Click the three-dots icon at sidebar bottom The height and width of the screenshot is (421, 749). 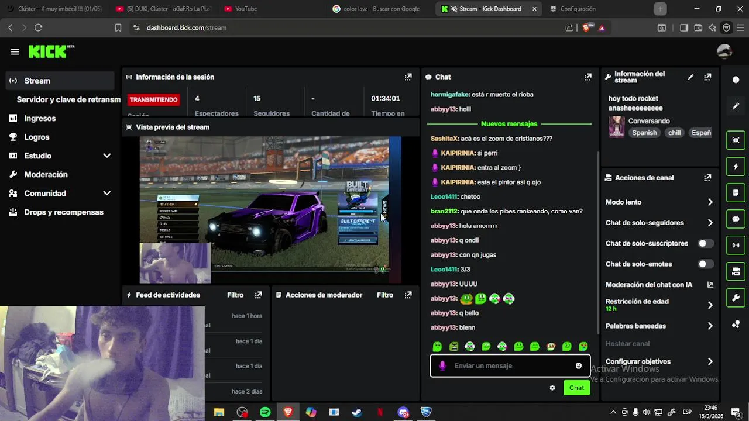tap(736, 324)
